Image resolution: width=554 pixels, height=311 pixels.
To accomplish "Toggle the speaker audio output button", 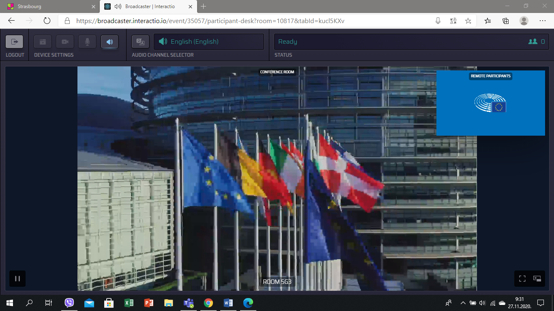I will pyautogui.click(x=110, y=42).
